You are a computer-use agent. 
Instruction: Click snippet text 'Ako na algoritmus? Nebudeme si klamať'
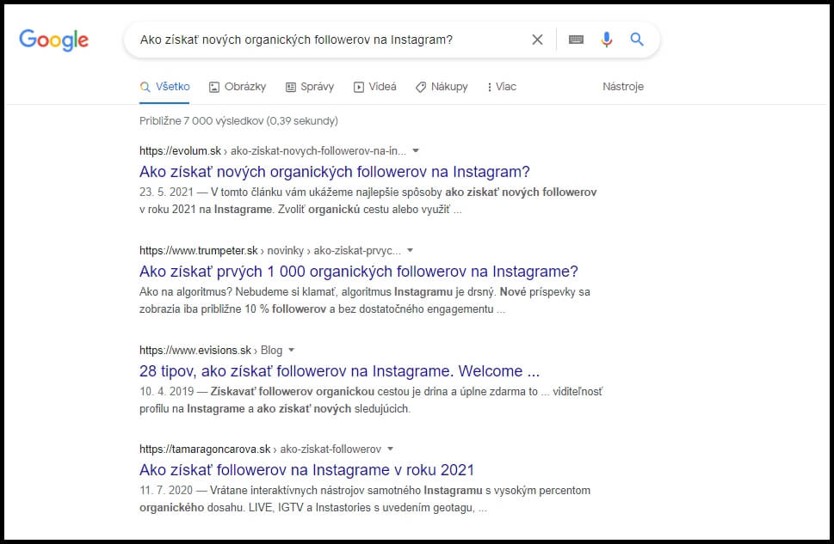238,291
